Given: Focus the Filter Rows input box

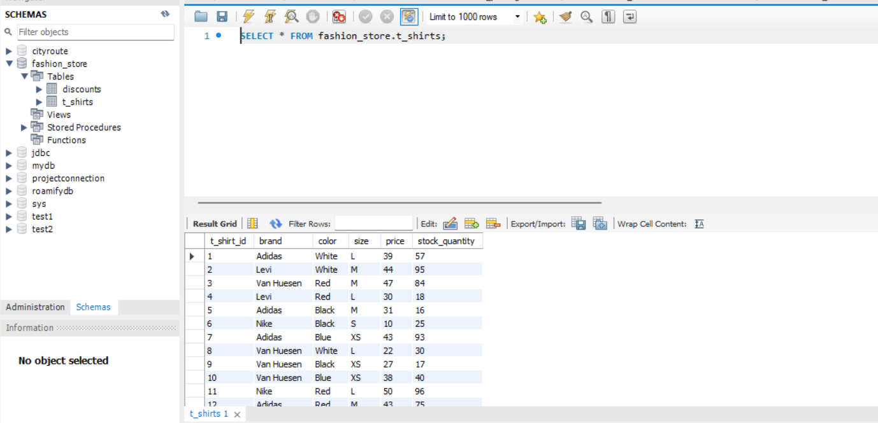Looking at the screenshot, I should pos(373,223).
